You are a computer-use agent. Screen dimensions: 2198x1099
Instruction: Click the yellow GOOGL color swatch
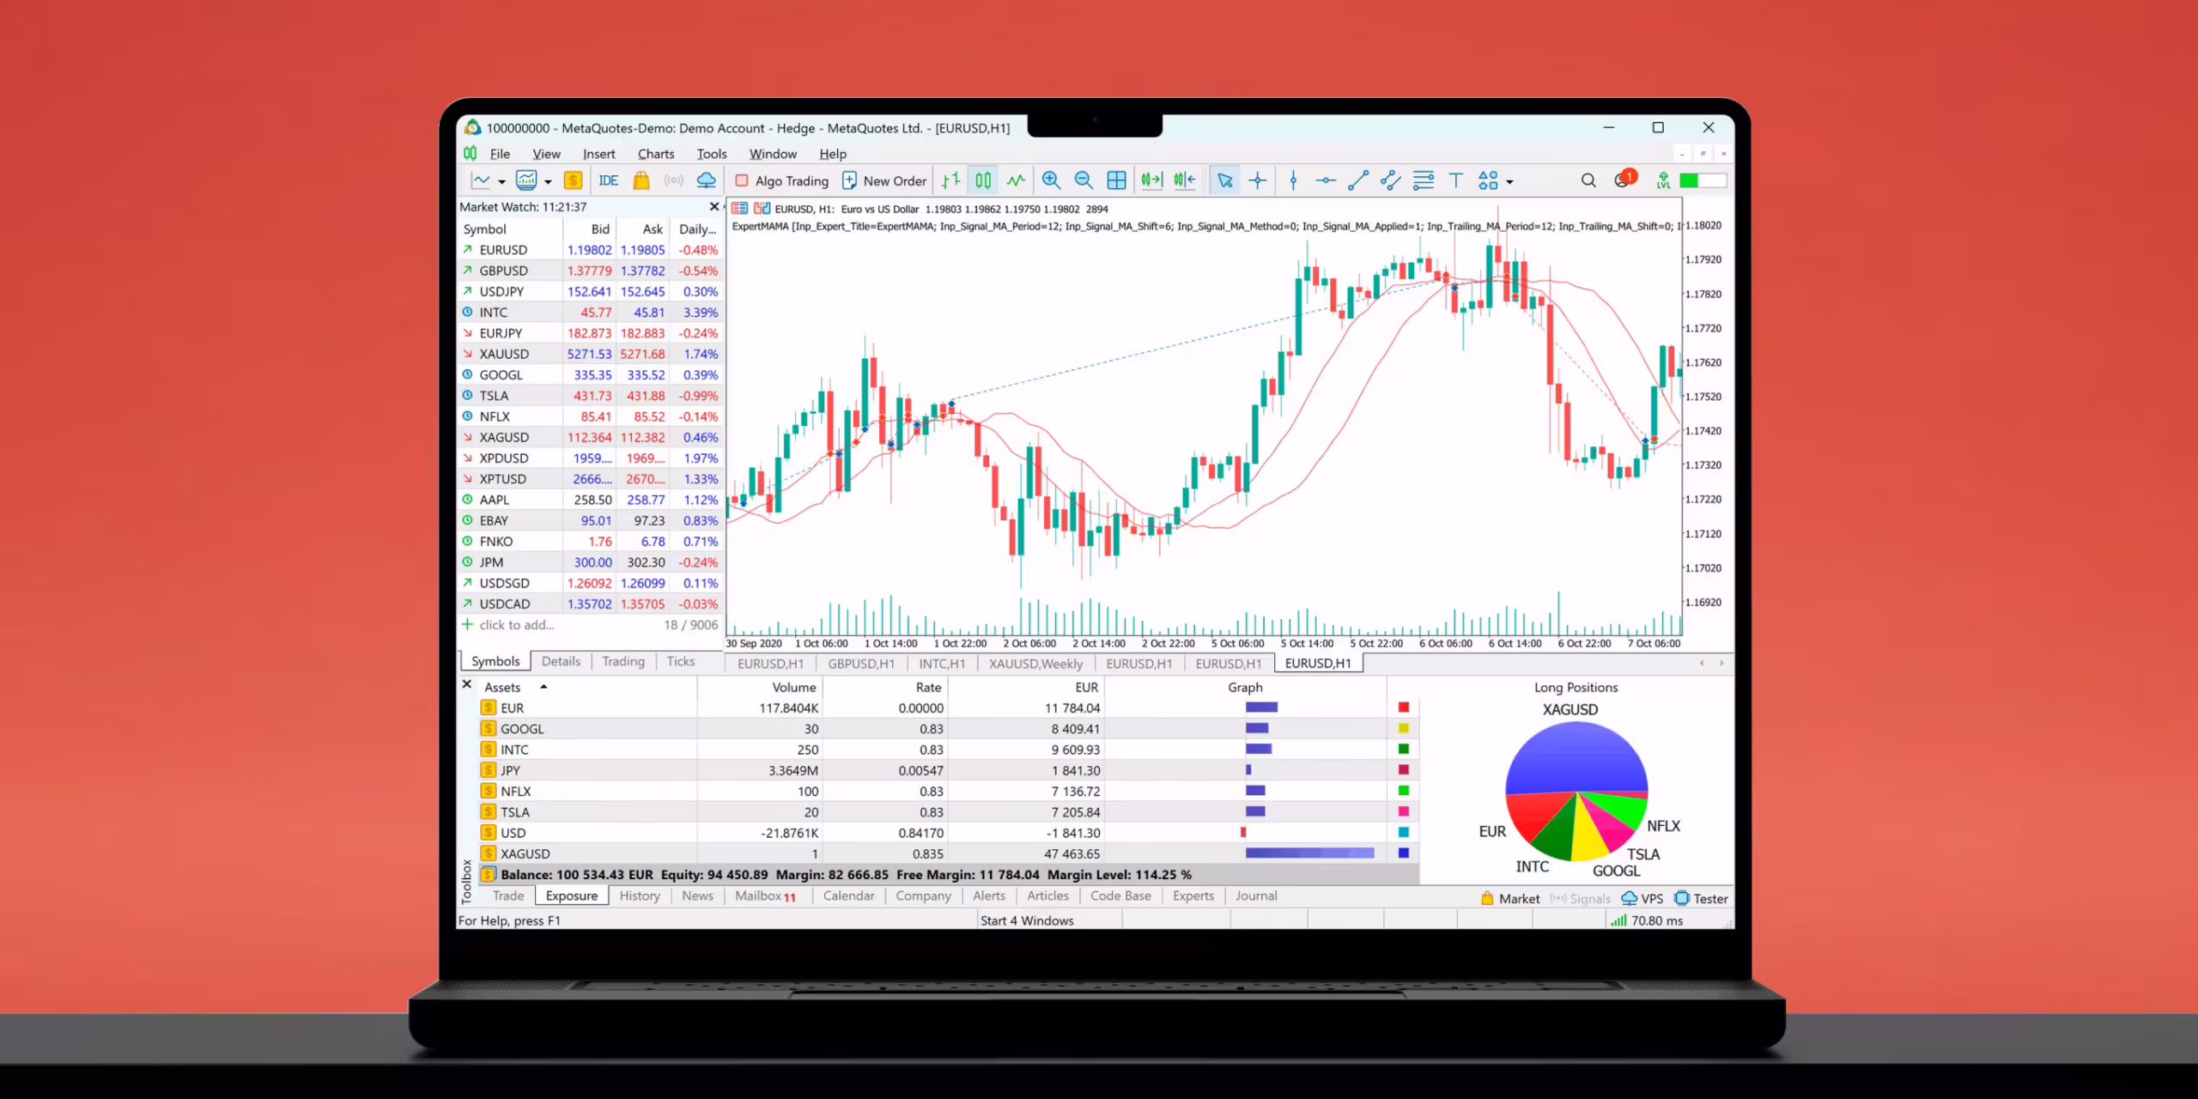(1404, 728)
